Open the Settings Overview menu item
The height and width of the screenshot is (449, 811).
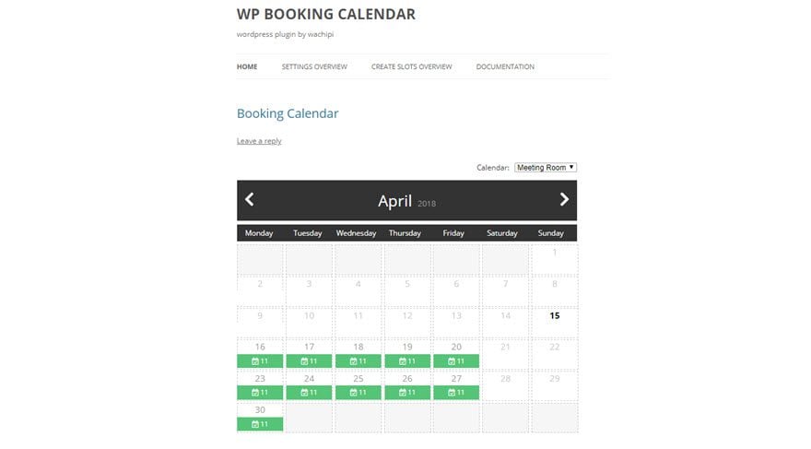click(x=314, y=66)
